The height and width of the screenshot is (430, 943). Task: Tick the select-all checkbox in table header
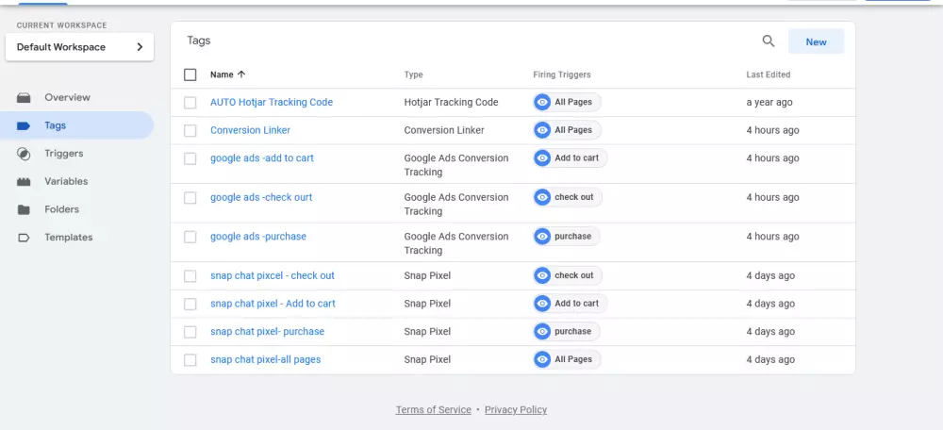click(x=190, y=74)
